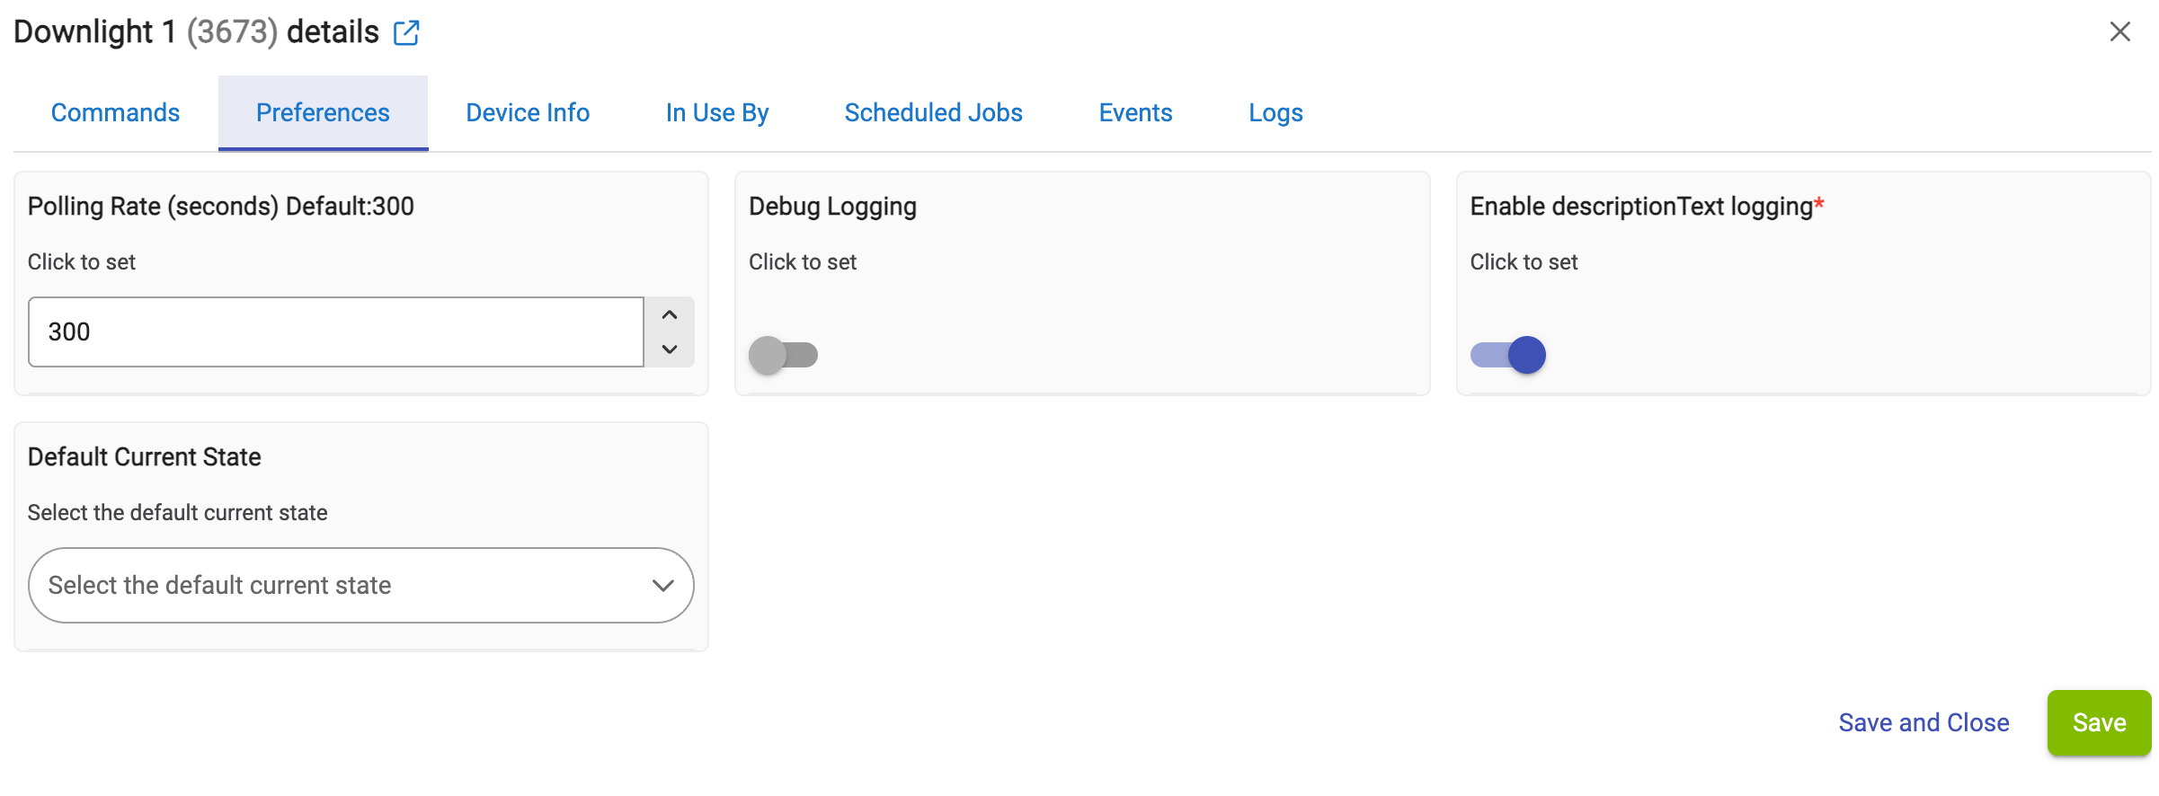Image resolution: width=2159 pixels, height=796 pixels.
Task: Click the Debug Logging card title
Action: point(832,207)
